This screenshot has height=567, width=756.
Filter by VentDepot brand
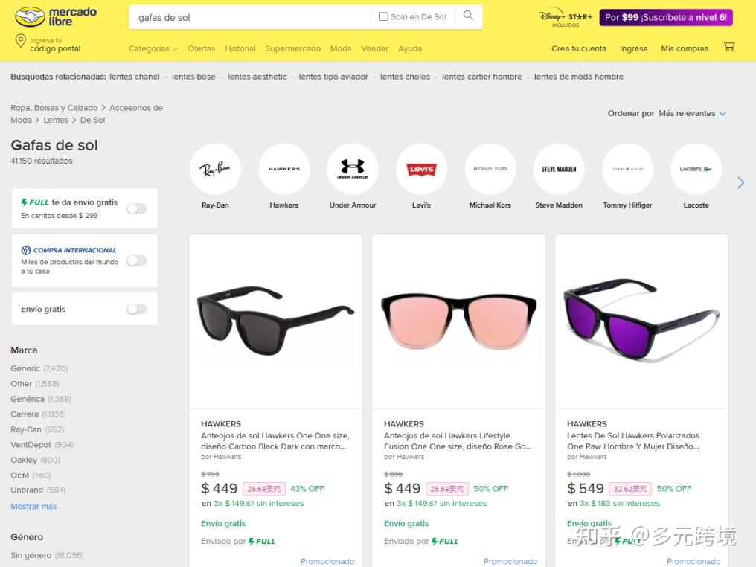pyautogui.click(x=42, y=444)
